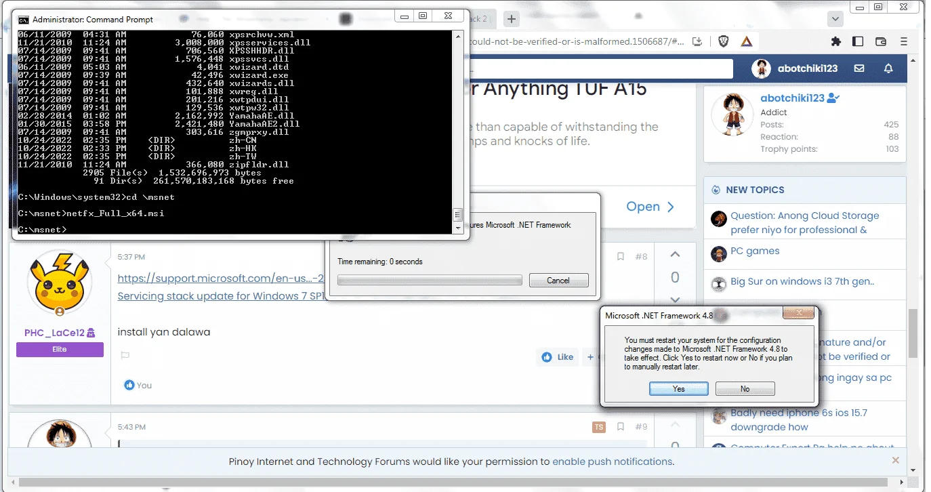Click the install-app icon in address bar
The width and height of the screenshot is (931, 492).
(x=698, y=41)
